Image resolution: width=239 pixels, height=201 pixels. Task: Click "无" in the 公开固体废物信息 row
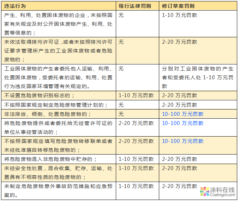(x=121, y=15)
